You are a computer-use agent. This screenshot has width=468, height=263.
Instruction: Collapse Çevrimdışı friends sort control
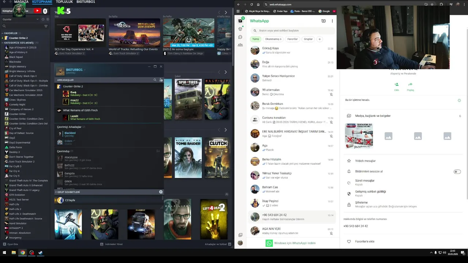tap(158, 151)
